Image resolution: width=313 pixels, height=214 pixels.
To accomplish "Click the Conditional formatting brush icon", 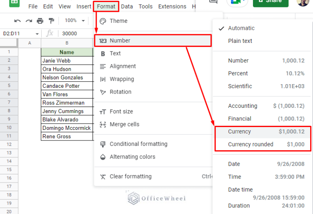I will [x=103, y=144].
